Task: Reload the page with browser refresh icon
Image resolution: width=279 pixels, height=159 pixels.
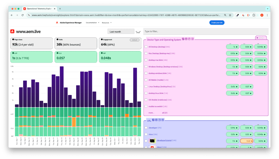Action: (23, 15)
